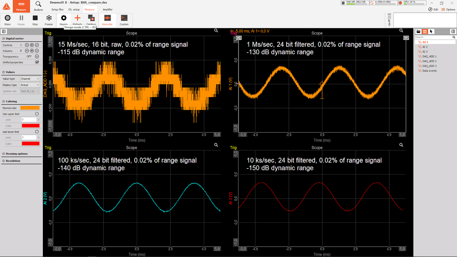Select the arrow cursor tool in the right panel
The width and height of the screenshot is (457, 257).
click(431, 31)
